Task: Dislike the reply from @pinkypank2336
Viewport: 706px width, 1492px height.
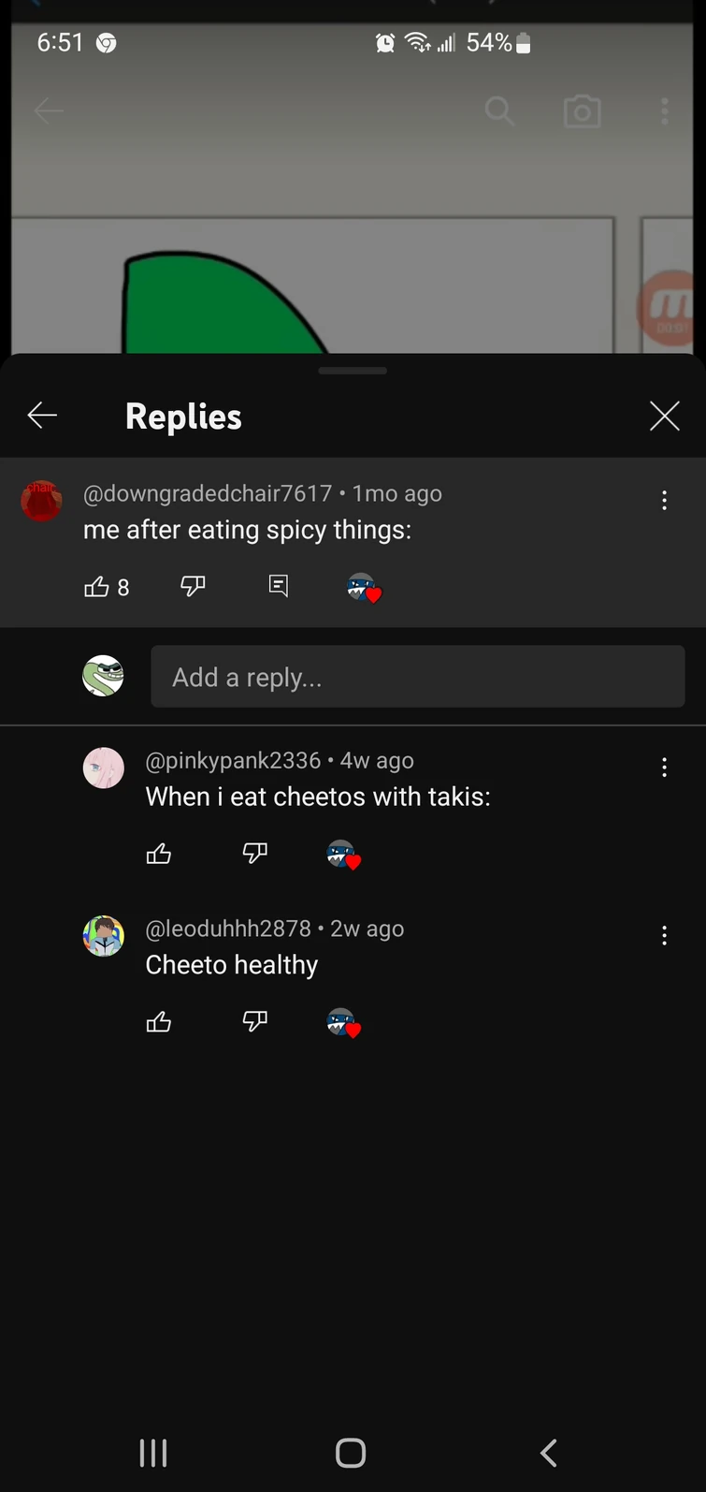Action: click(x=254, y=853)
